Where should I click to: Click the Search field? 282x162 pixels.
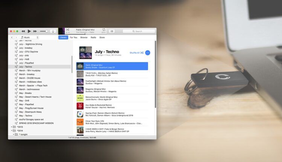pyautogui.click(x=139, y=31)
